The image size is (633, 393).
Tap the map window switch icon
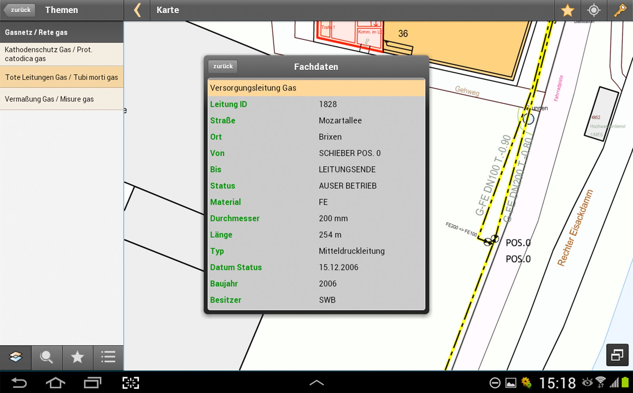617,355
